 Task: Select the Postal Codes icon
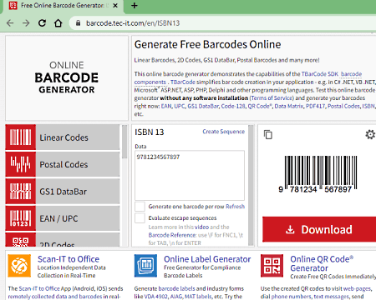click(21, 164)
